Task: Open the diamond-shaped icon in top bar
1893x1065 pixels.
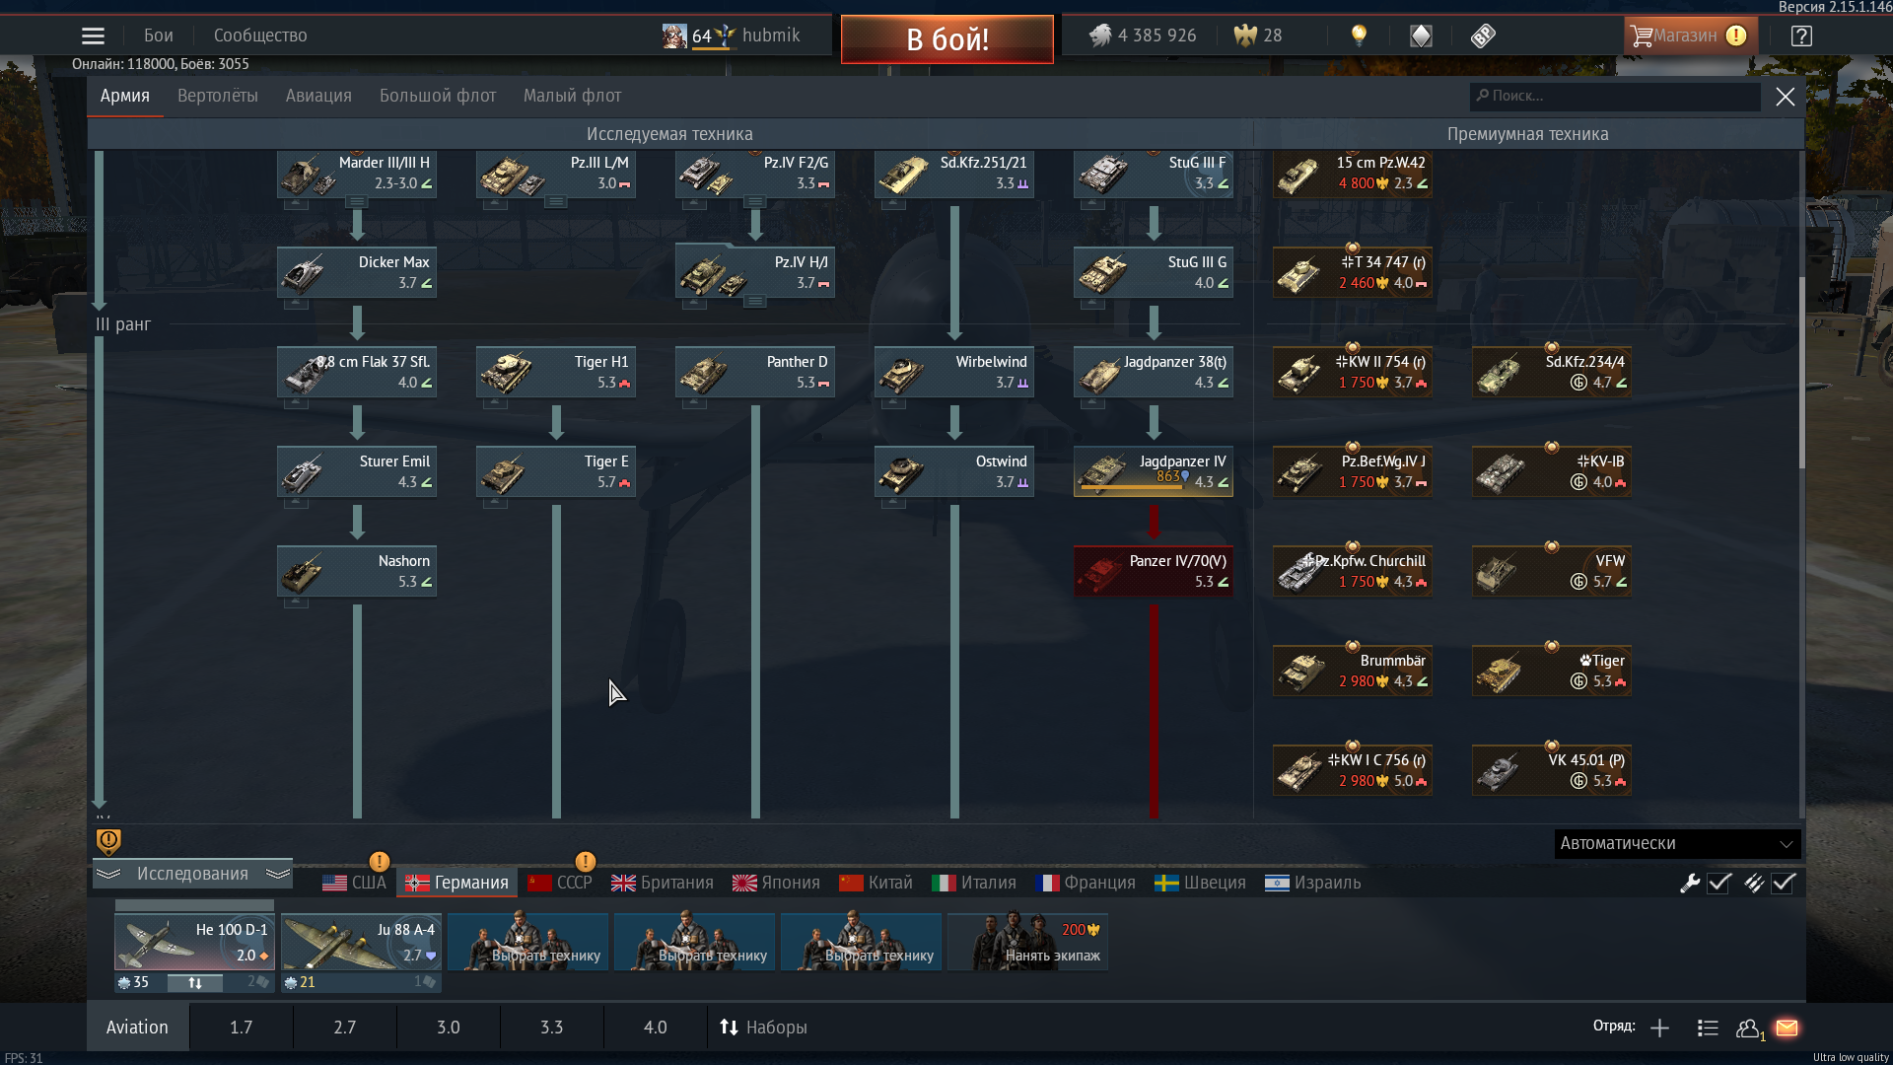Action: [x=1421, y=36]
